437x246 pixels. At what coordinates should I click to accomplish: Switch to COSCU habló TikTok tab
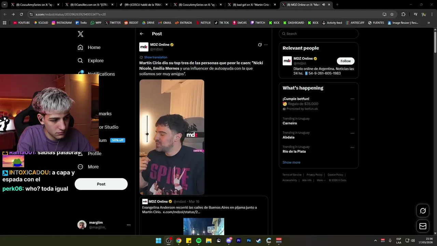pyautogui.click(x=143, y=5)
